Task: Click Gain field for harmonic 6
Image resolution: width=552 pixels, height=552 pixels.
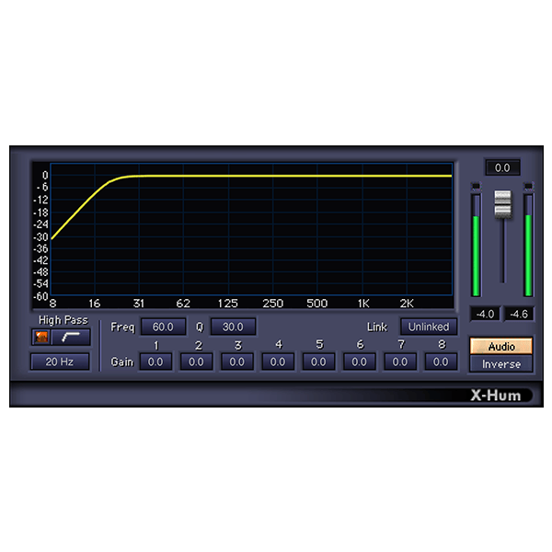Action: 359,362
